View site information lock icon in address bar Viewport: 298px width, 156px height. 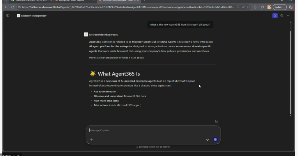pos(19,7)
